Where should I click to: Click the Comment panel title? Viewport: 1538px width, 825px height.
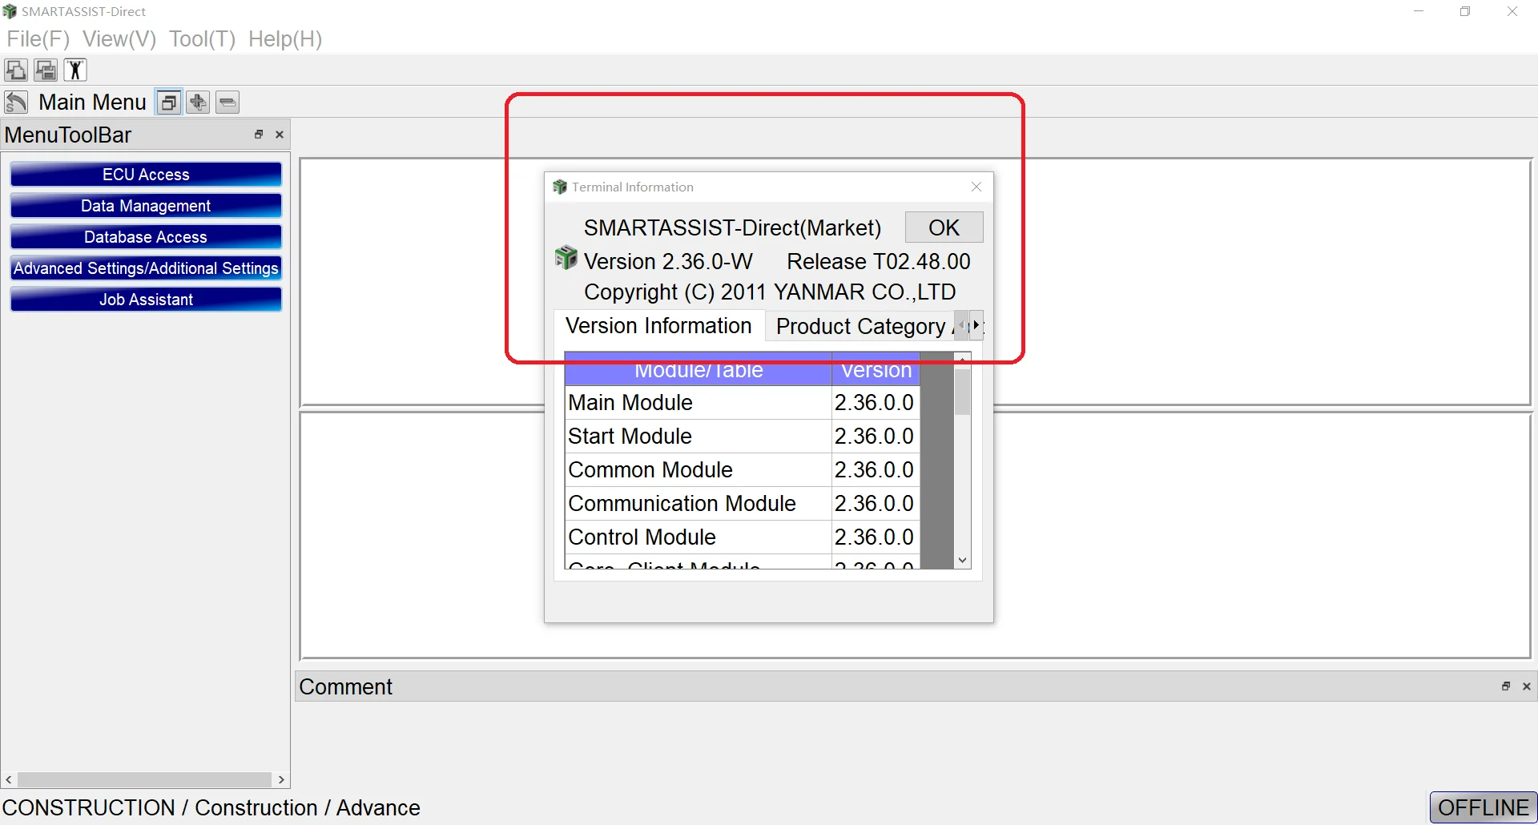pos(345,686)
